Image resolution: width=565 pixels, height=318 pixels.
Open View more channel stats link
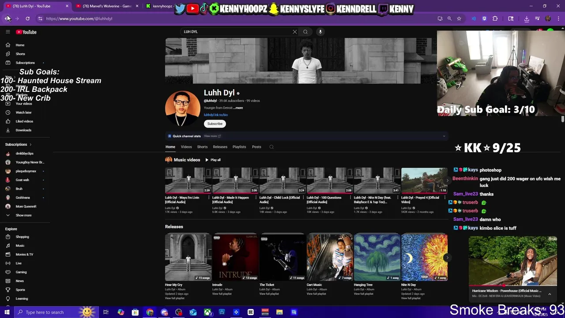[212, 136]
